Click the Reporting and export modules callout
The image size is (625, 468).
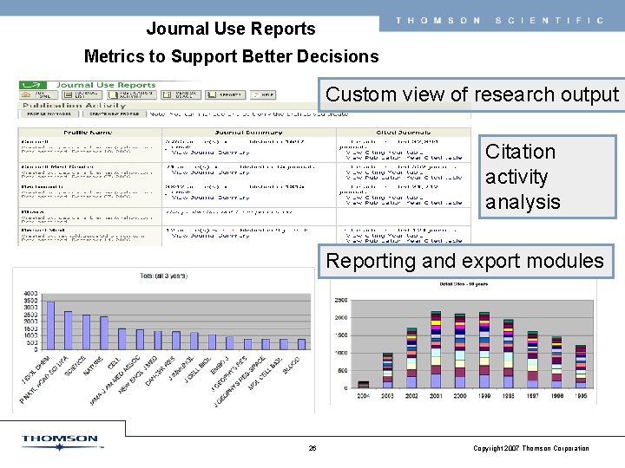point(465,261)
